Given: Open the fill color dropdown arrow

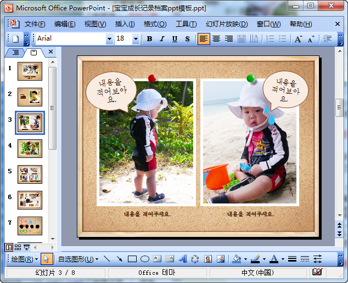Looking at the screenshot, I should (245, 259).
